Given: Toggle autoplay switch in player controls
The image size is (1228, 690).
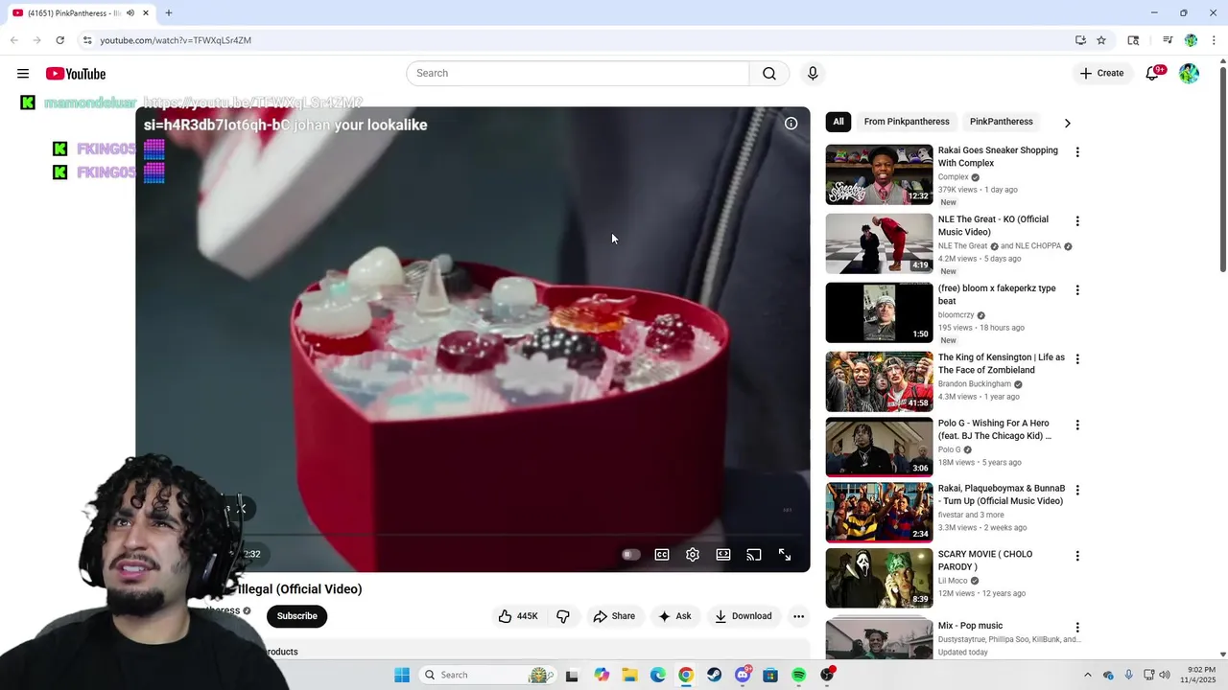Looking at the screenshot, I should point(630,555).
